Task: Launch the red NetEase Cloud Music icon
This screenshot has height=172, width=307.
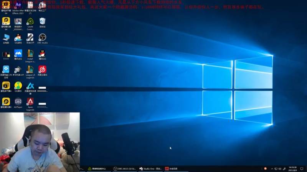Action: [x=42, y=71]
